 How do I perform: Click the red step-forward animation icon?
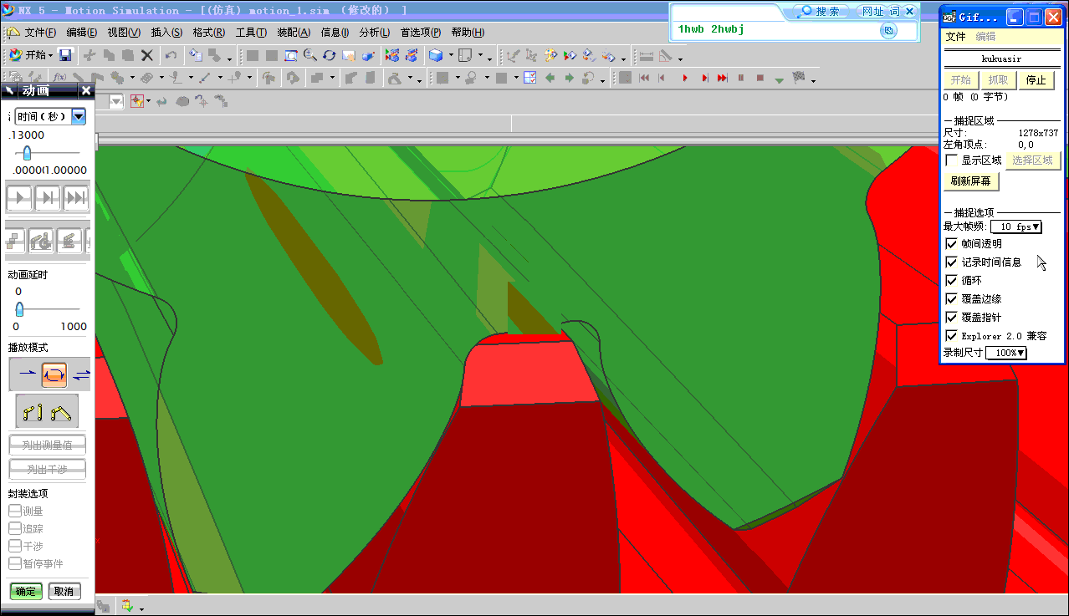click(x=703, y=78)
